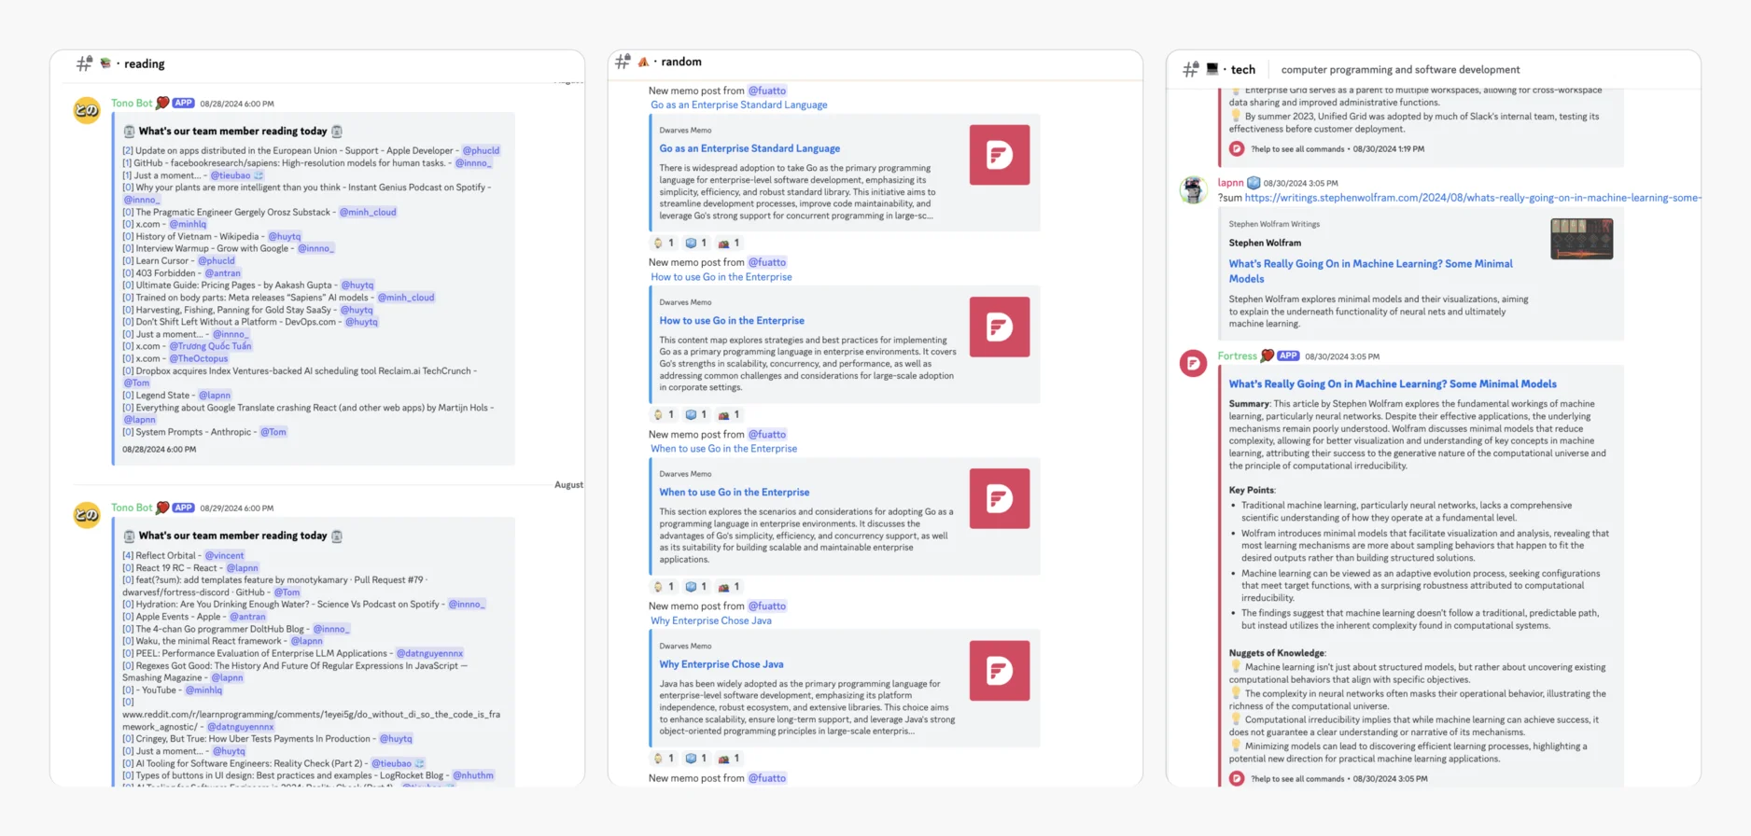
Task: Open lapnn's user avatar in tech channel
Action: (x=1193, y=189)
